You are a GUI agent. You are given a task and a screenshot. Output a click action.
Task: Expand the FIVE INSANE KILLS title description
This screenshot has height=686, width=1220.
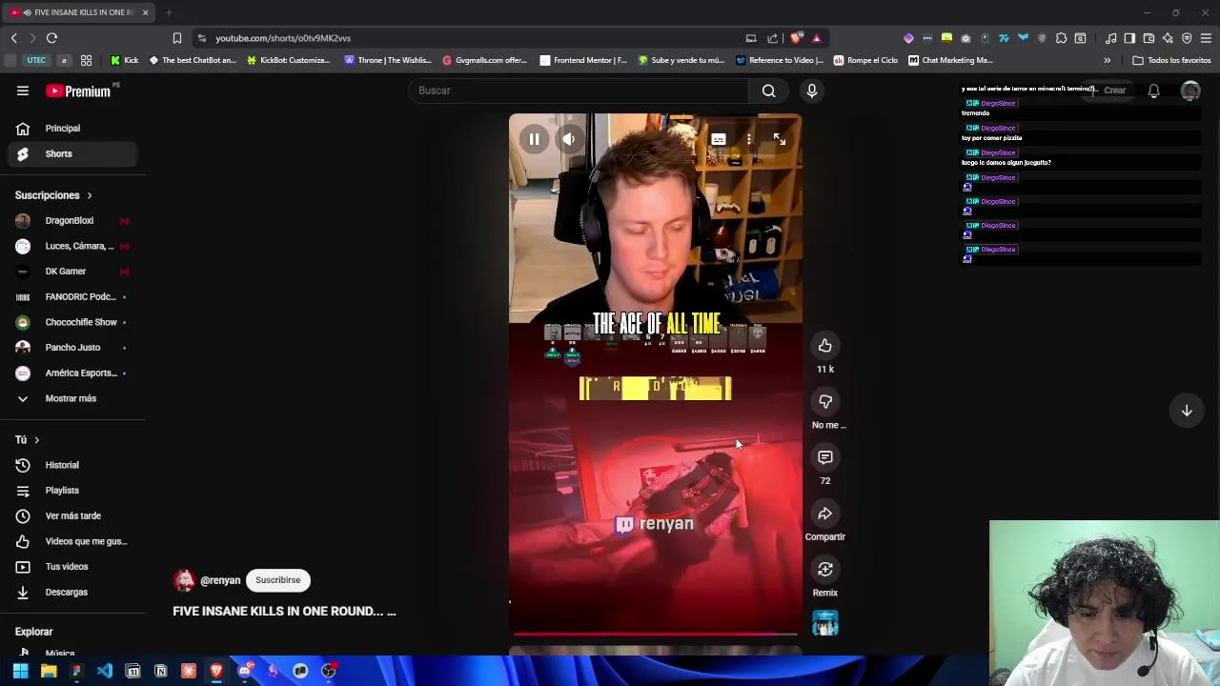point(284,612)
